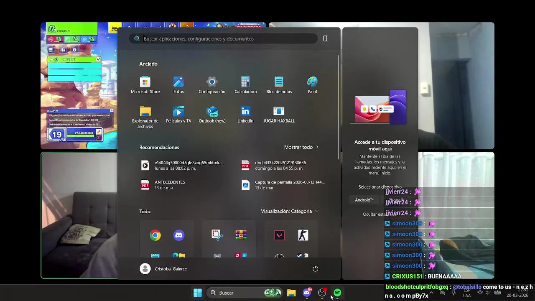Toggle the phone panel icon beside search
The height and width of the screenshot is (301, 535).
pos(325,38)
